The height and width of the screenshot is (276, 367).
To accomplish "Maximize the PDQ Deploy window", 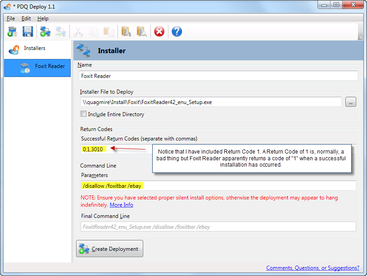I will click(336, 5).
